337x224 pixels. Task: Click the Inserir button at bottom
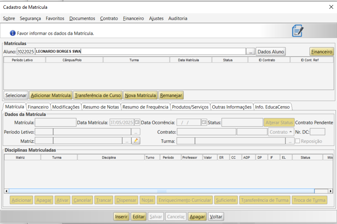121,217
